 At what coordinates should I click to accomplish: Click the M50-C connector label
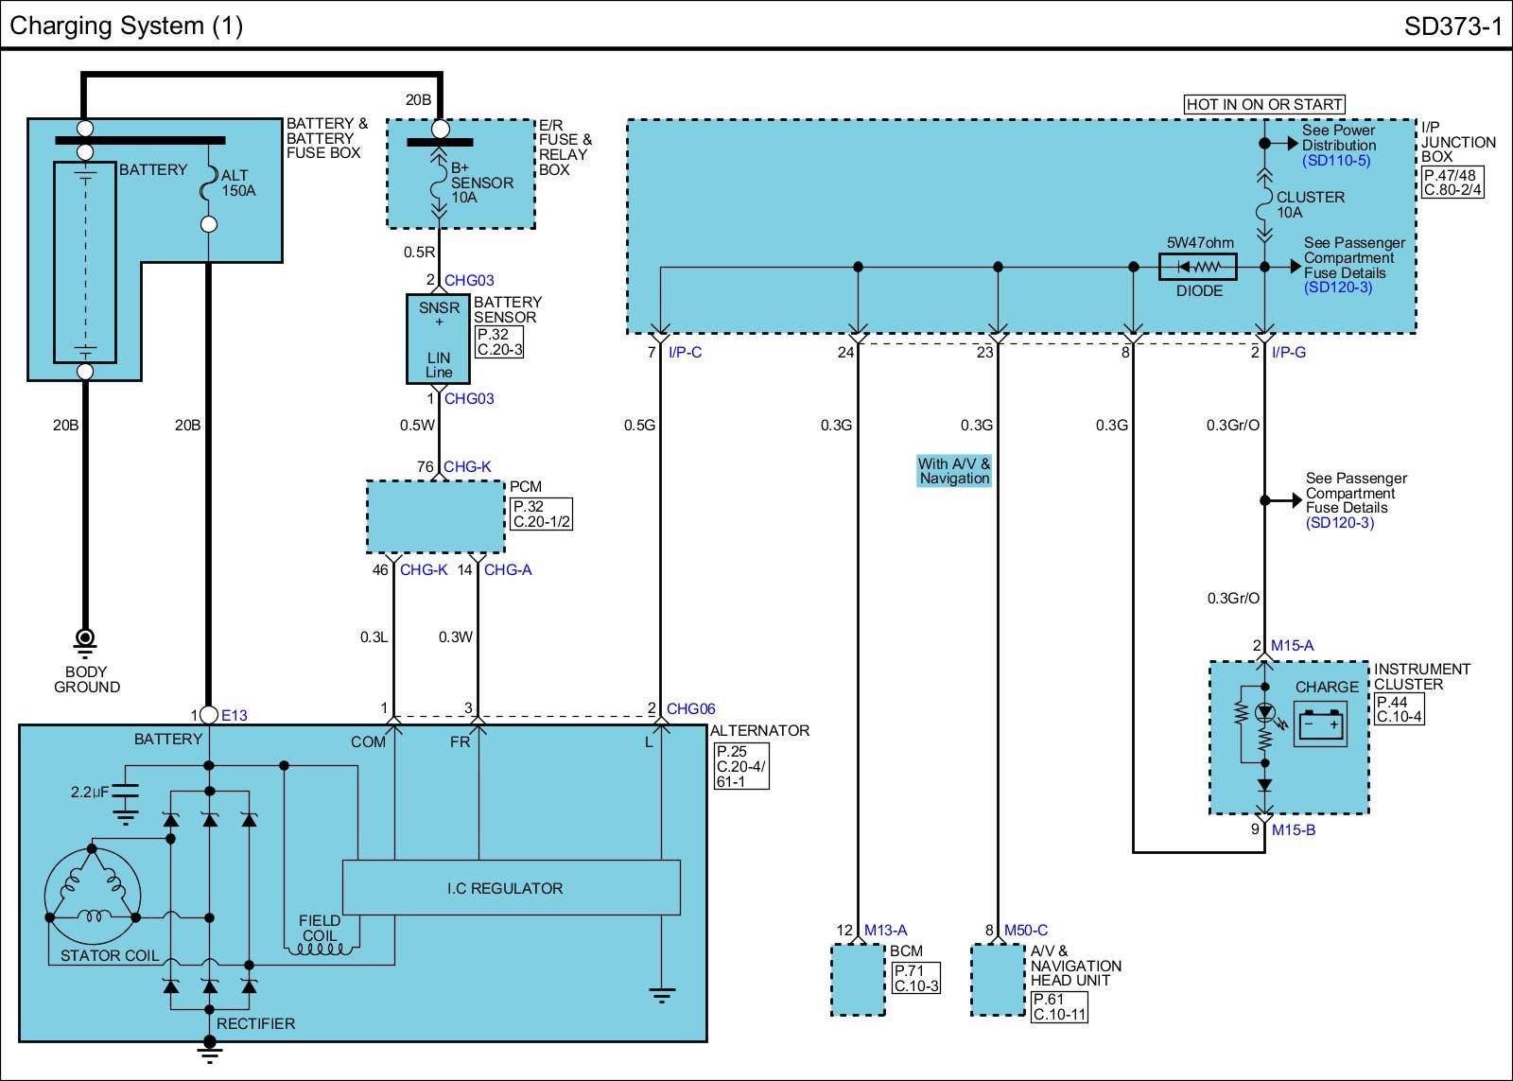(x=1025, y=931)
